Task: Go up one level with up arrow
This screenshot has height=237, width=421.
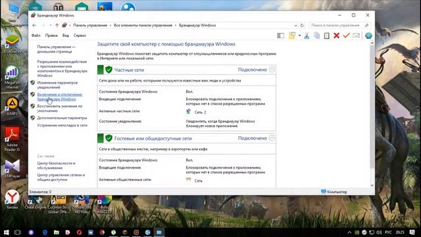Action: coord(57,25)
